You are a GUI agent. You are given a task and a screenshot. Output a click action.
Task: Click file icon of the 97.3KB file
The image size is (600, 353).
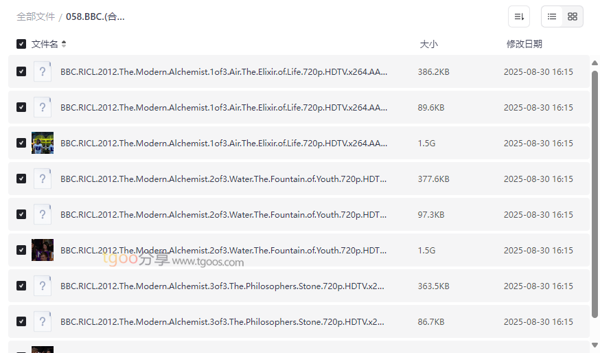point(43,214)
